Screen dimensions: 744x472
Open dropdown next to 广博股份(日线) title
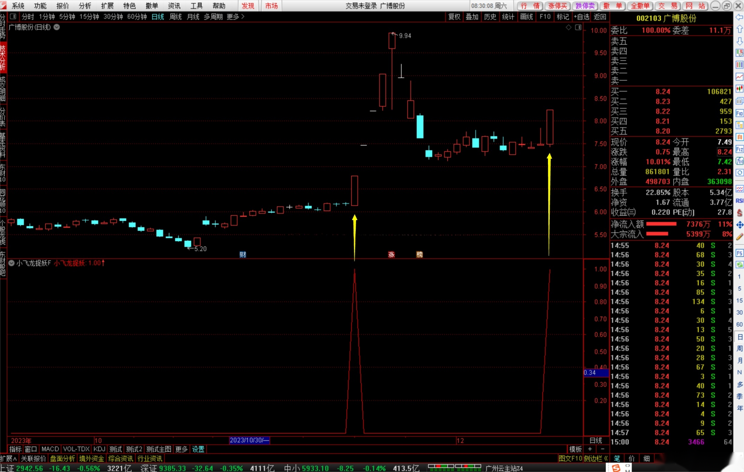57,27
